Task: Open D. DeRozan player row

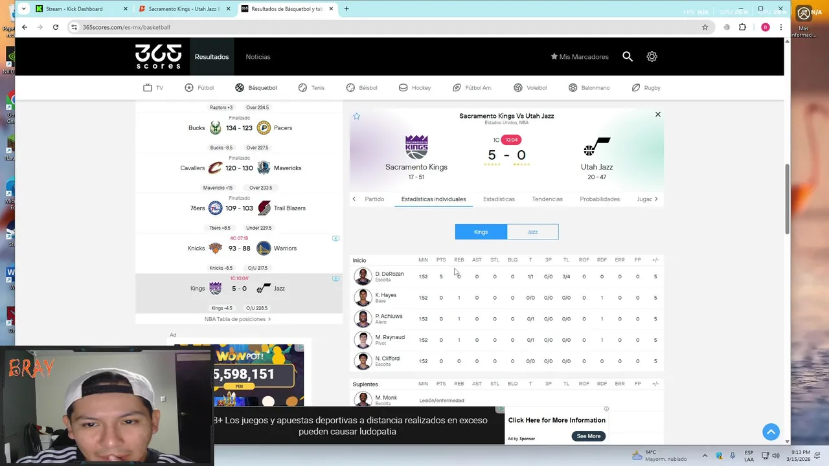Action: coord(507,276)
